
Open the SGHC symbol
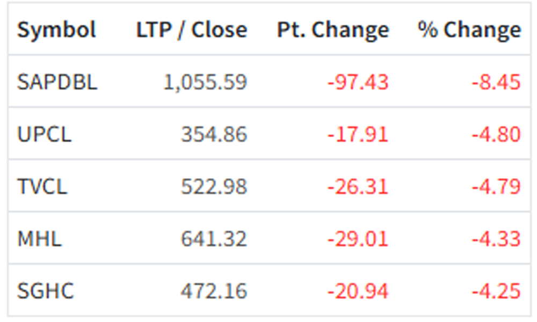click(x=45, y=291)
